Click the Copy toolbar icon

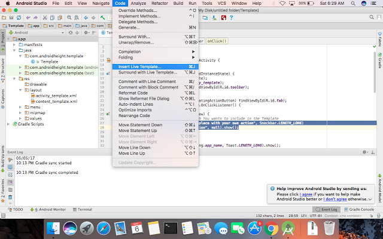click(x=52, y=17)
